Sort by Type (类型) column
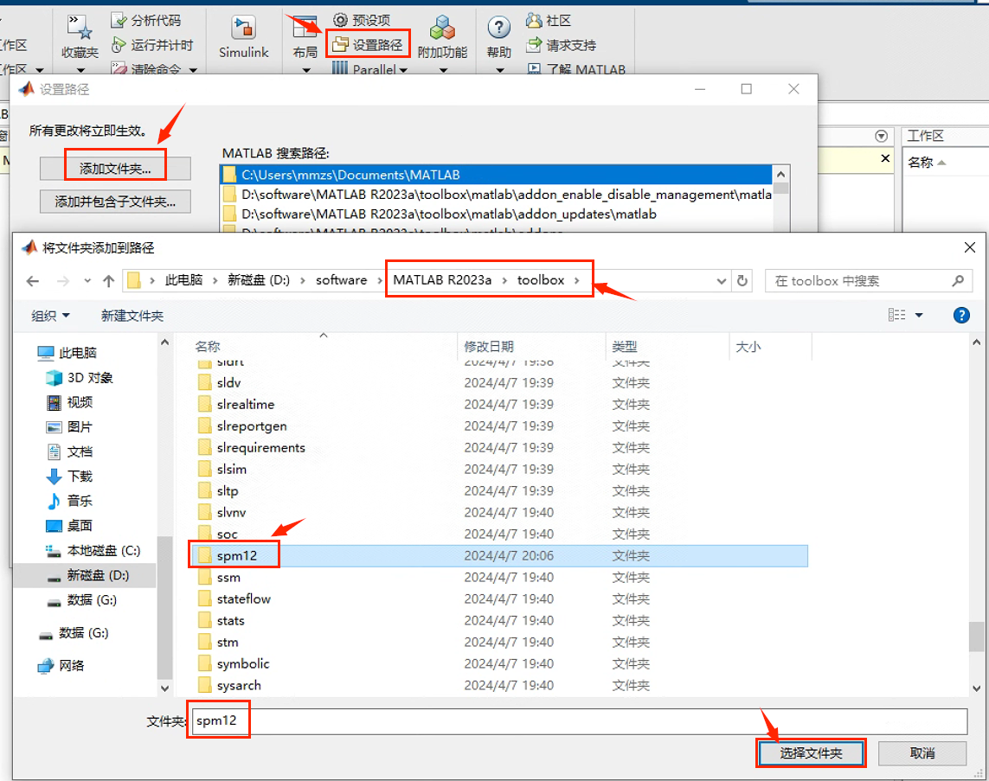The height and width of the screenshot is (781, 989). click(625, 346)
